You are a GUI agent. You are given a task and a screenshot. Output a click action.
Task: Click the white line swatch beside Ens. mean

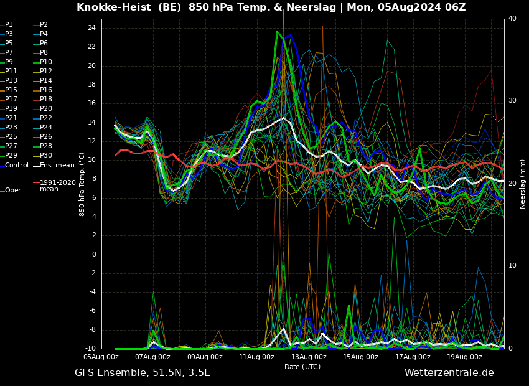(x=36, y=166)
